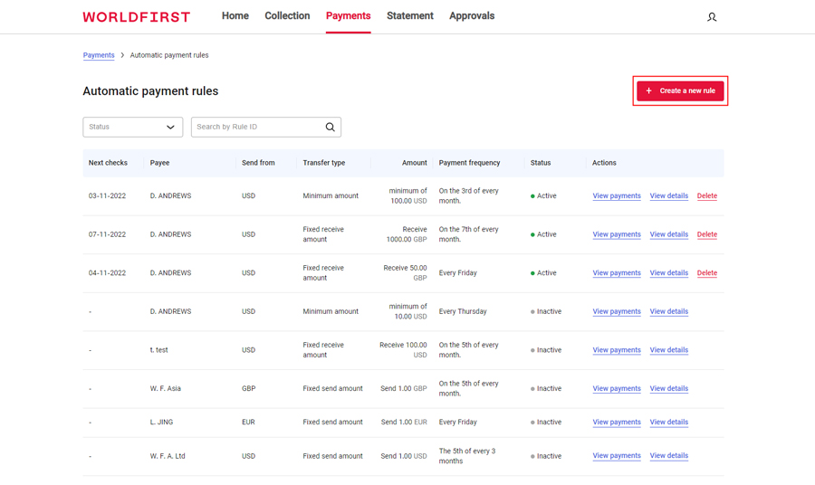Viewport: 815px width, 485px height.
Task: View payments for L. JING rule
Action: coord(616,423)
